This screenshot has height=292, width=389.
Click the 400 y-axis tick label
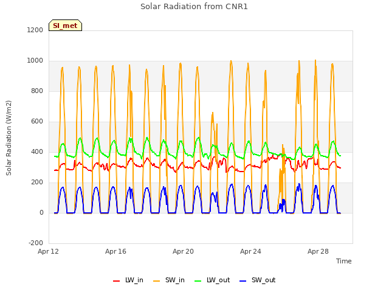coord(37,151)
